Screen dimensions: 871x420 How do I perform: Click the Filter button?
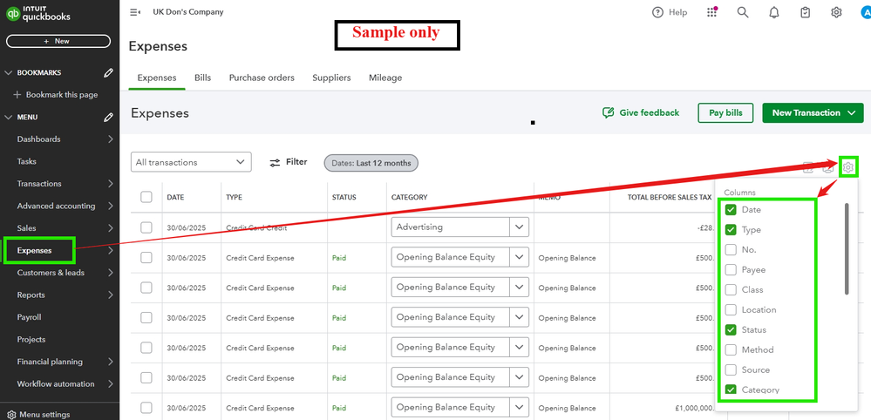(289, 162)
